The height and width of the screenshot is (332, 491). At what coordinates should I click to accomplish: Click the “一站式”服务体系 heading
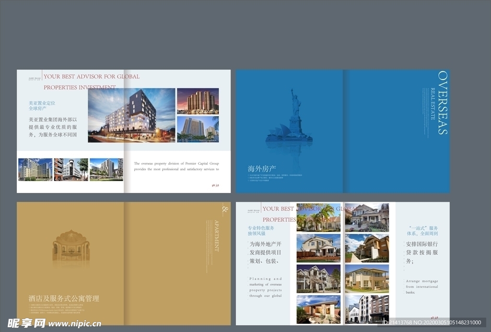tap(422, 230)
